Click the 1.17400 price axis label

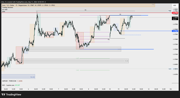tap(175, 39)
